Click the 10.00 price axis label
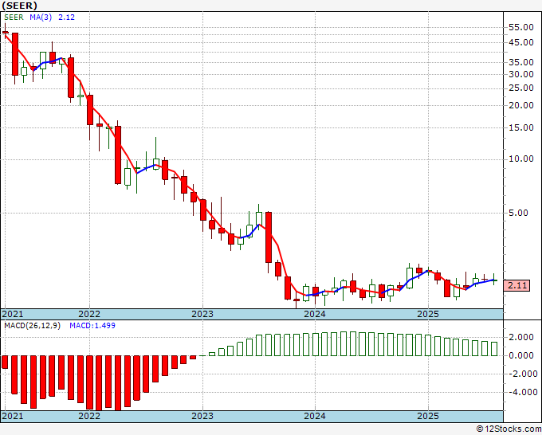This screenshot has height=435, width=542. (521, 159)
